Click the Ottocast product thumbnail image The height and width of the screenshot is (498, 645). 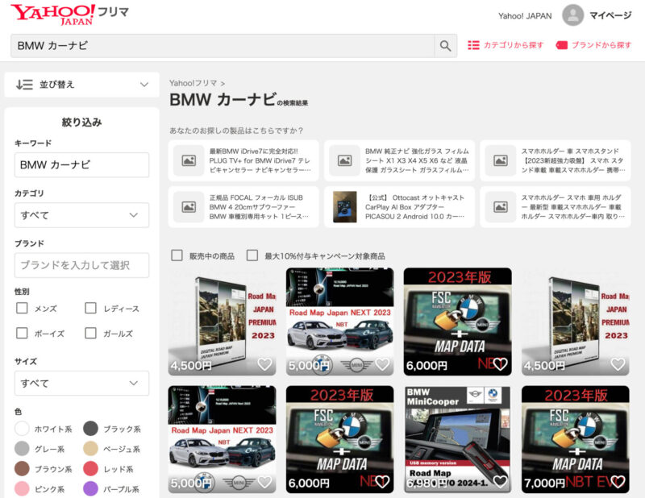345,207
